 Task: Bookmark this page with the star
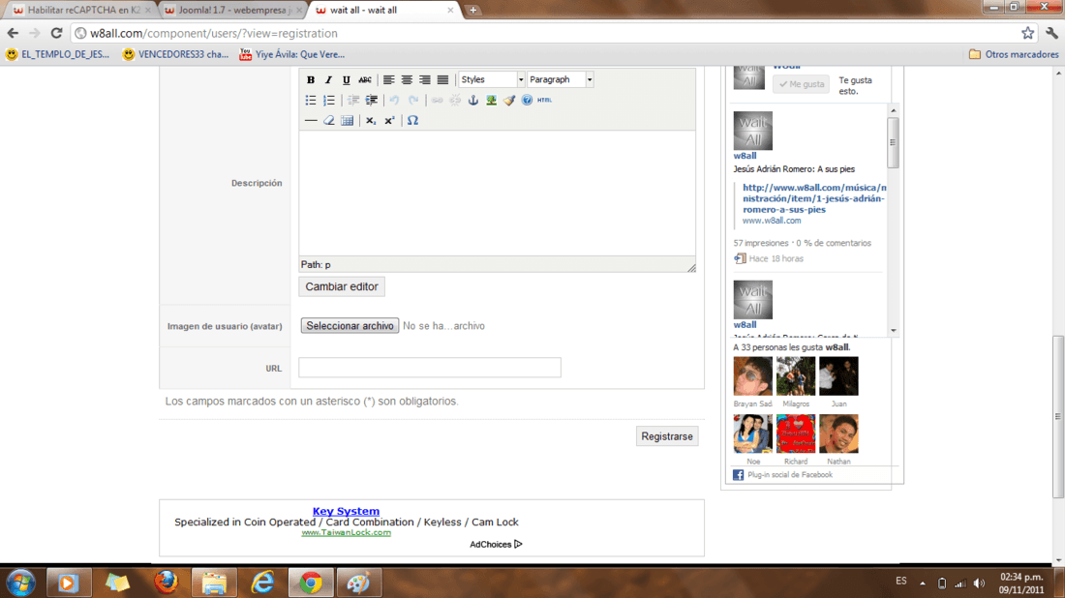pos(1027,33)
